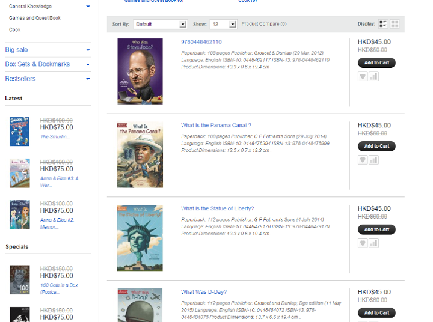Open 100 Cats thumbnail in Specials
433x322 pixels.
[x=20, y=280]
